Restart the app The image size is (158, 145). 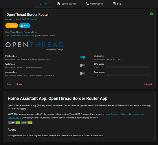tap(20, 84)
